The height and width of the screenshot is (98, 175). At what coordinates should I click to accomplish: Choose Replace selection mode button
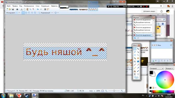click(x=23, y=13)
